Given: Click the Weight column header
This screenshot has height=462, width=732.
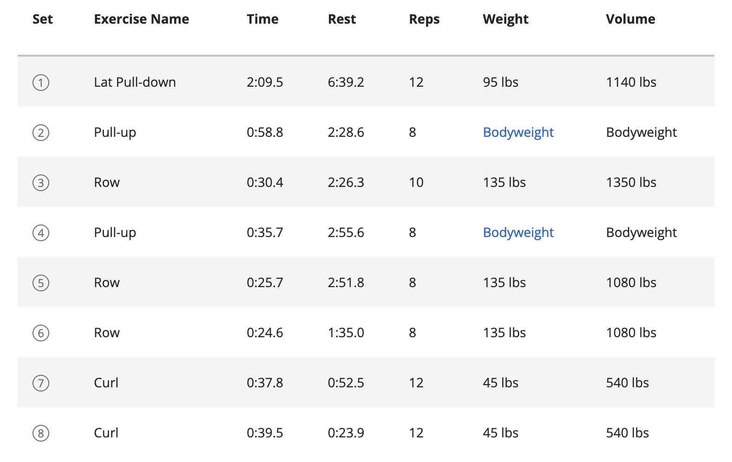Looking at the screenshot, I should [505, 19].
